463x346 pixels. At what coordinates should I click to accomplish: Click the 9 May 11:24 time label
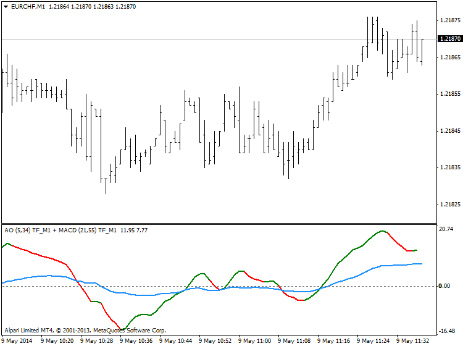(x=375, y=341)
